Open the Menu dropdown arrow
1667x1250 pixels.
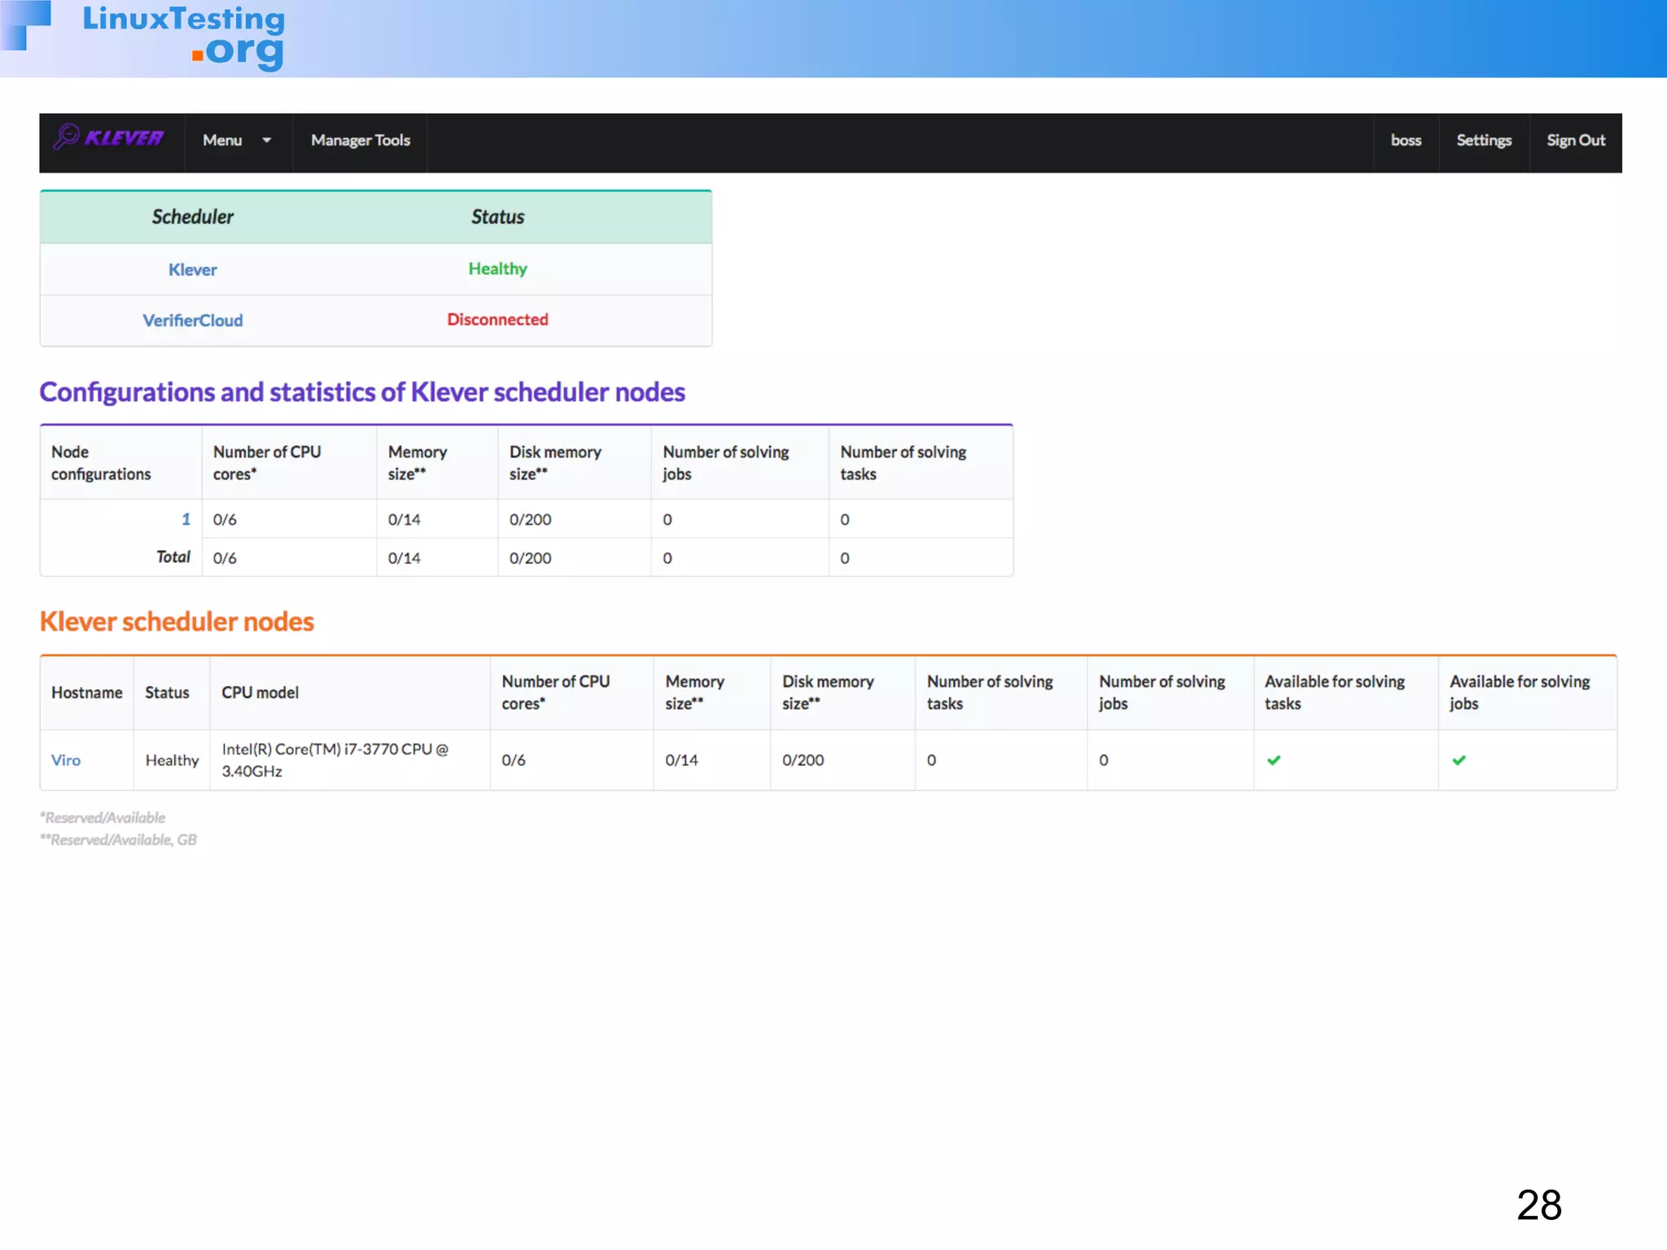pos(266,140)
